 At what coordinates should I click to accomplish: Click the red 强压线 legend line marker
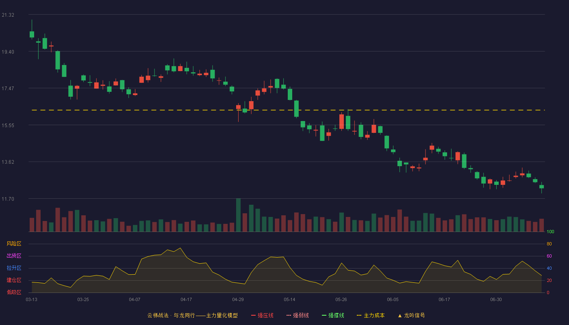coord(253,316)
